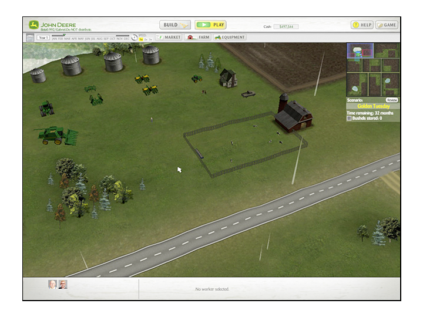Screen dimensions: 423x317
Task: Select the silo nearest the pine trees
Action: [151, 55]
